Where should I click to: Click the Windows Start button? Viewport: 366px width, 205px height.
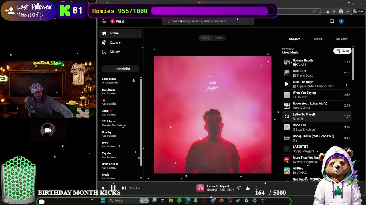[x=103, y=200]
